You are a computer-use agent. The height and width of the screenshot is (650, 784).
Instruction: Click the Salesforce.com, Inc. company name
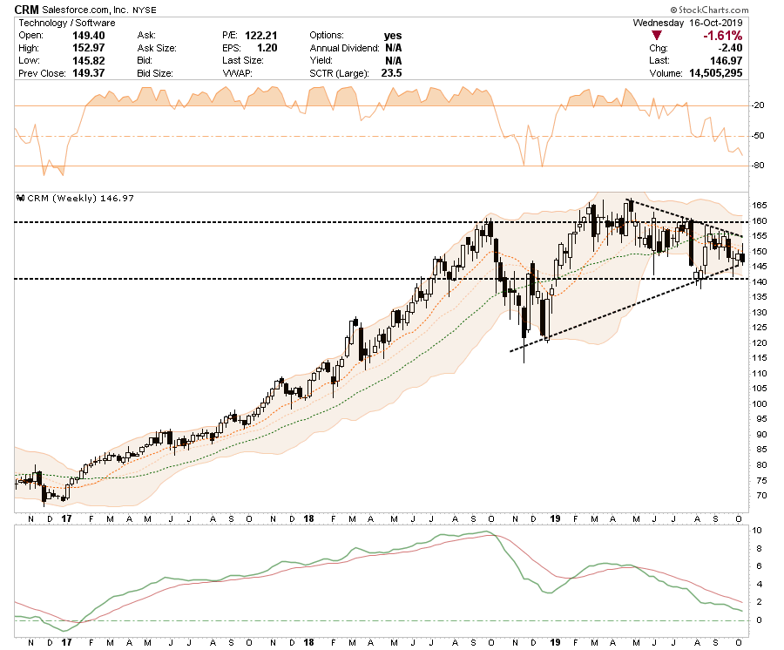(x=85, y=10)
